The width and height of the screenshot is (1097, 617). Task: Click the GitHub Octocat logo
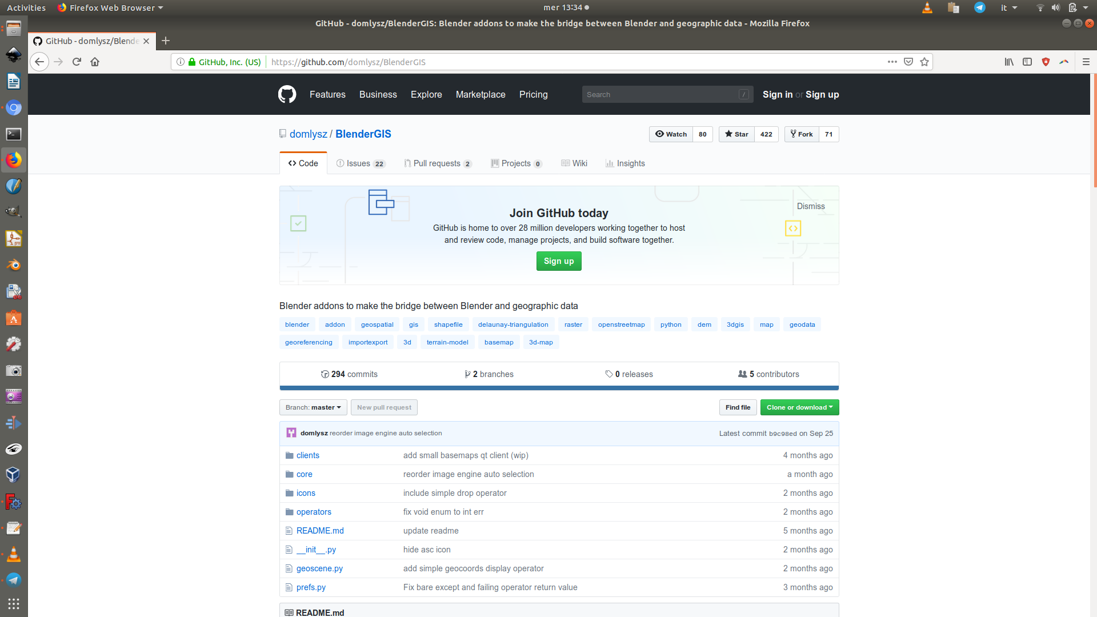(287, 94)
